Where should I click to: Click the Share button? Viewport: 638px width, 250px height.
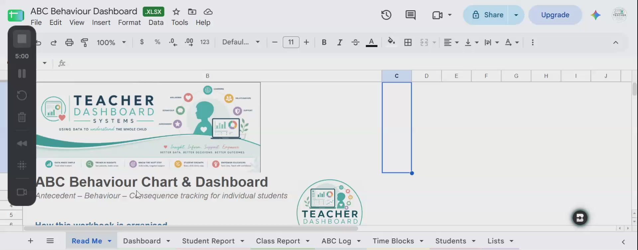tap(487, 15)
